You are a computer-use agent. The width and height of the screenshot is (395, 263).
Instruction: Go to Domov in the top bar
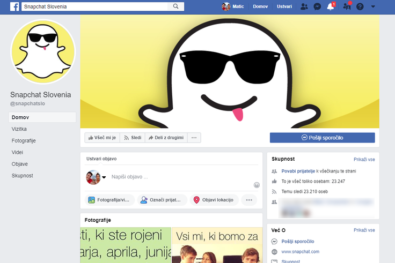[260, 6]
